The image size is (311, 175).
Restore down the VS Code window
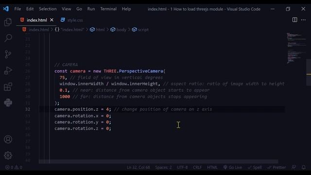point(288,9)
